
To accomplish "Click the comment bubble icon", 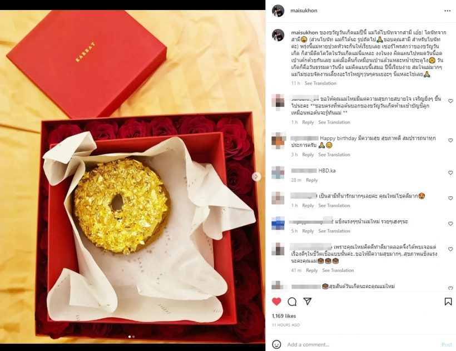I will [x=292, y=301].
